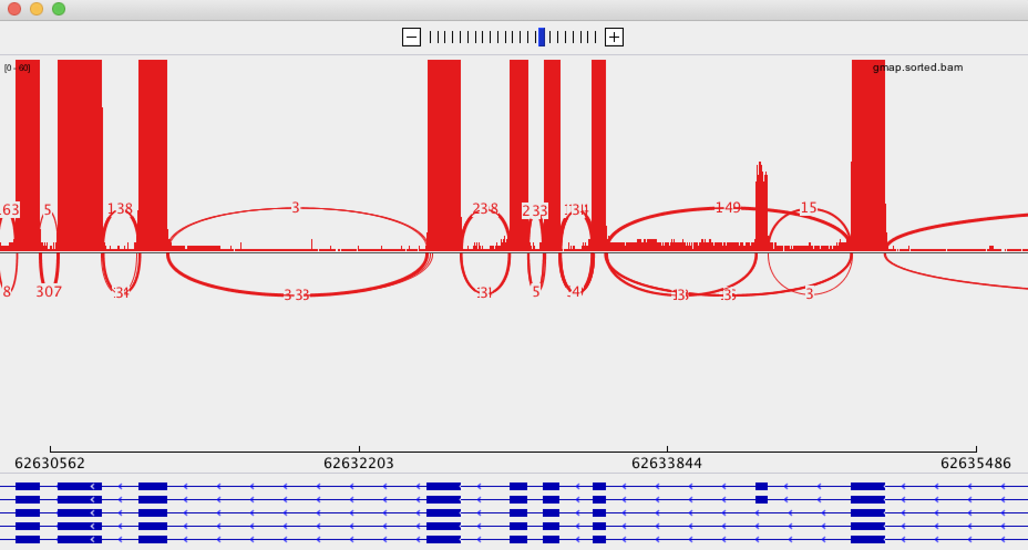The height and width of the screenshot is (550, 1028).
Task: Click junction count label 149
Action: [728, 207]
